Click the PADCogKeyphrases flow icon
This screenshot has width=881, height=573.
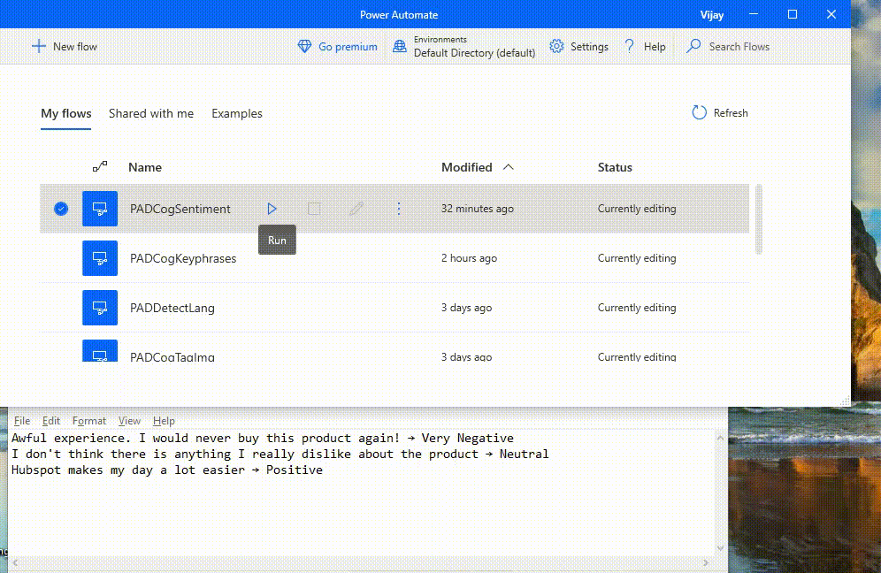(100, 258)
